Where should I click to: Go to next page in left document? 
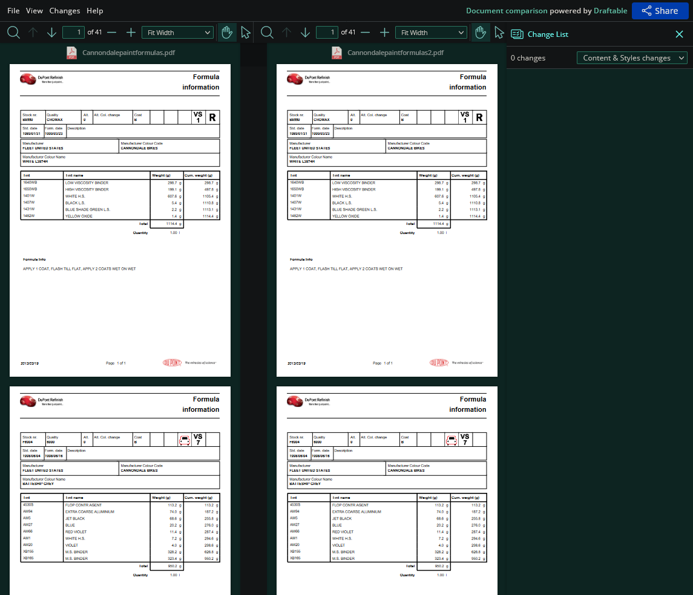(x=51, y=32)
